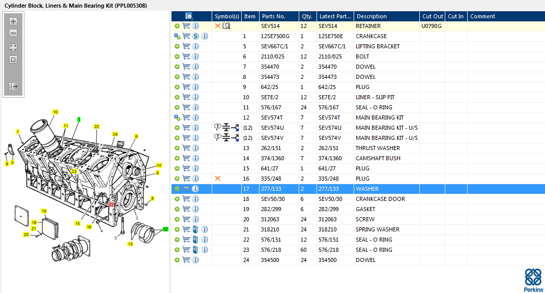Click callout label 14 on the diagram
Viewport: 545px width, 293px height.
[159, 165]
